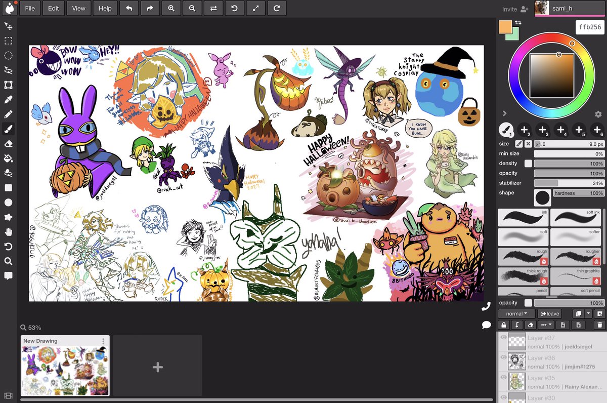Toggle clipping mask arrow button
The width and height of the screenshot is (607, 403).
(x=516, y=325)
